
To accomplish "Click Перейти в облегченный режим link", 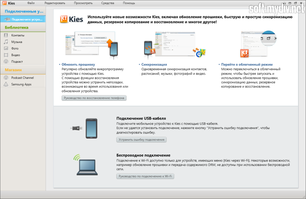I will pyautogui.click(x=247, y=65).
